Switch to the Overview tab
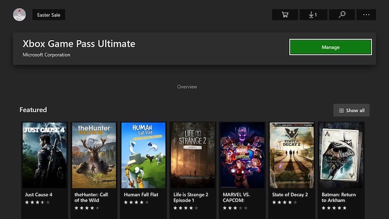 (187, 87)
